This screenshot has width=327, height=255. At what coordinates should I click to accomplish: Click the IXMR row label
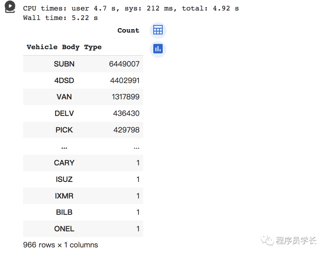tap(64, 196)
